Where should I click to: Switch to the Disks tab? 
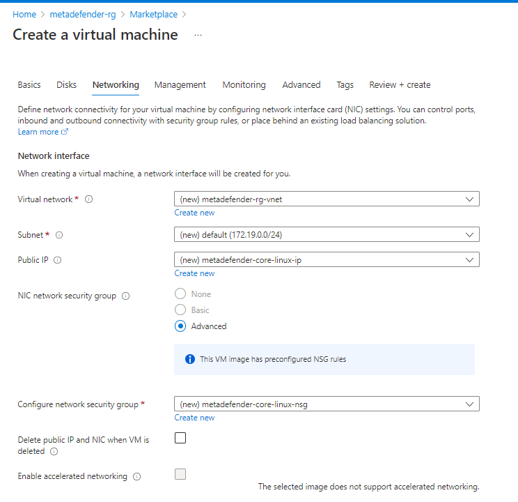(x=66, y=85)
